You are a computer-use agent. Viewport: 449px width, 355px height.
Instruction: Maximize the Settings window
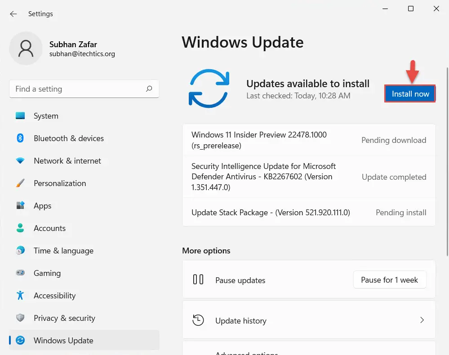411,9
